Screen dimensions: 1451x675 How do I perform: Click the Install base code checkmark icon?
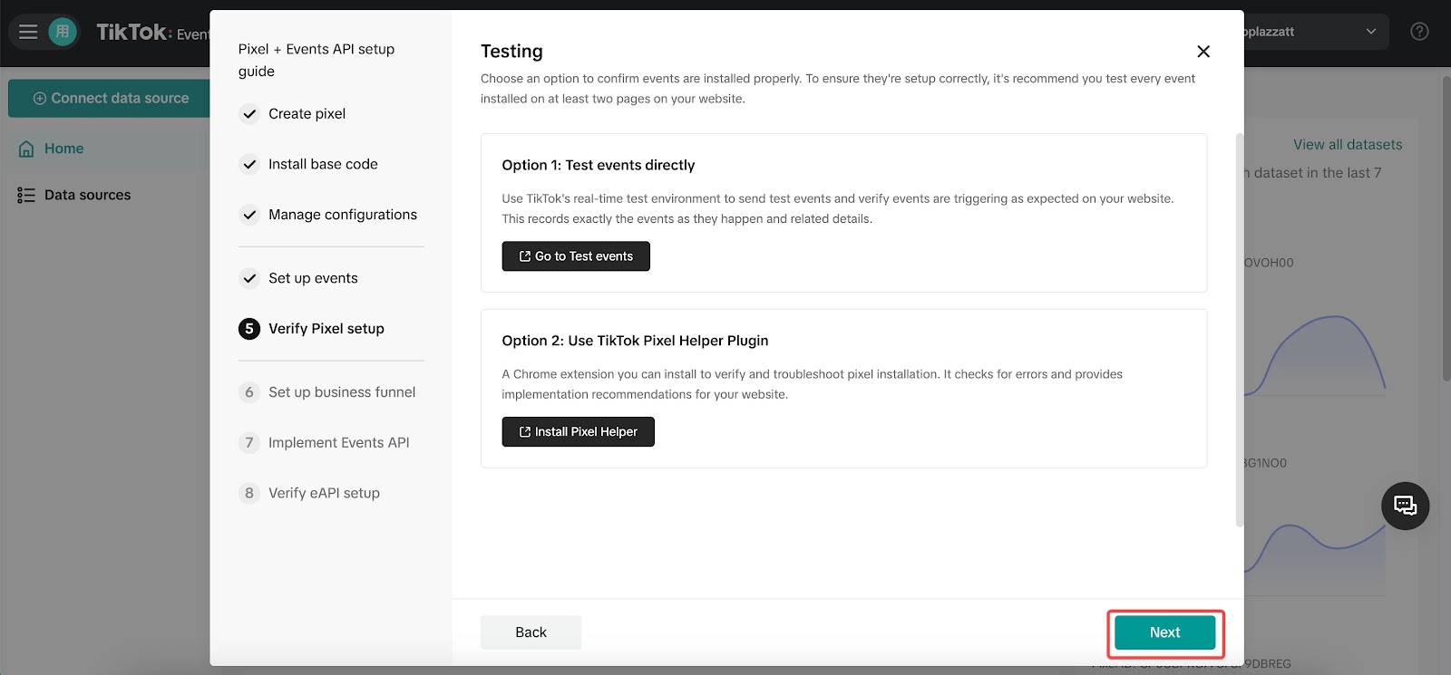(249, 165)
